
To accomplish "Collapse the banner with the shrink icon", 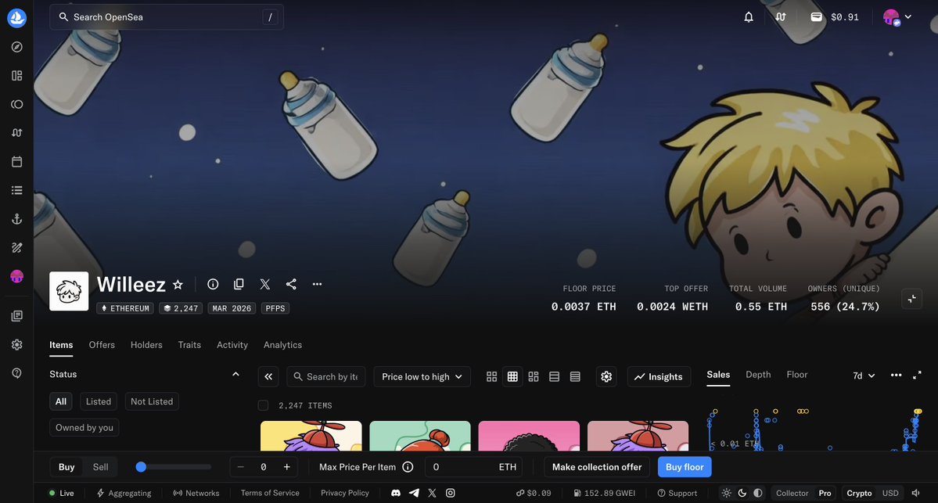I will (911, 299).
